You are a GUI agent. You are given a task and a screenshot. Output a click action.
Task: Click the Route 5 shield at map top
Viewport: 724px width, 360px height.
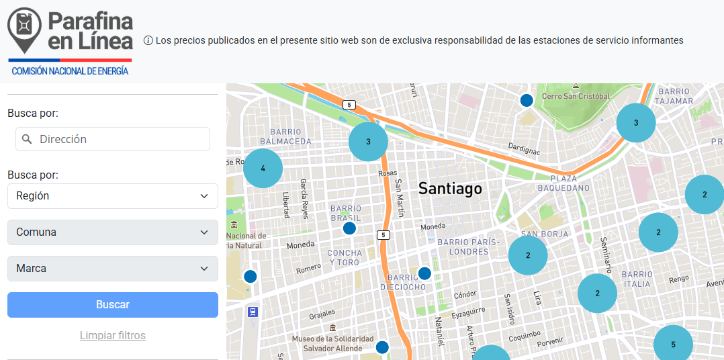tap(349, 105)
